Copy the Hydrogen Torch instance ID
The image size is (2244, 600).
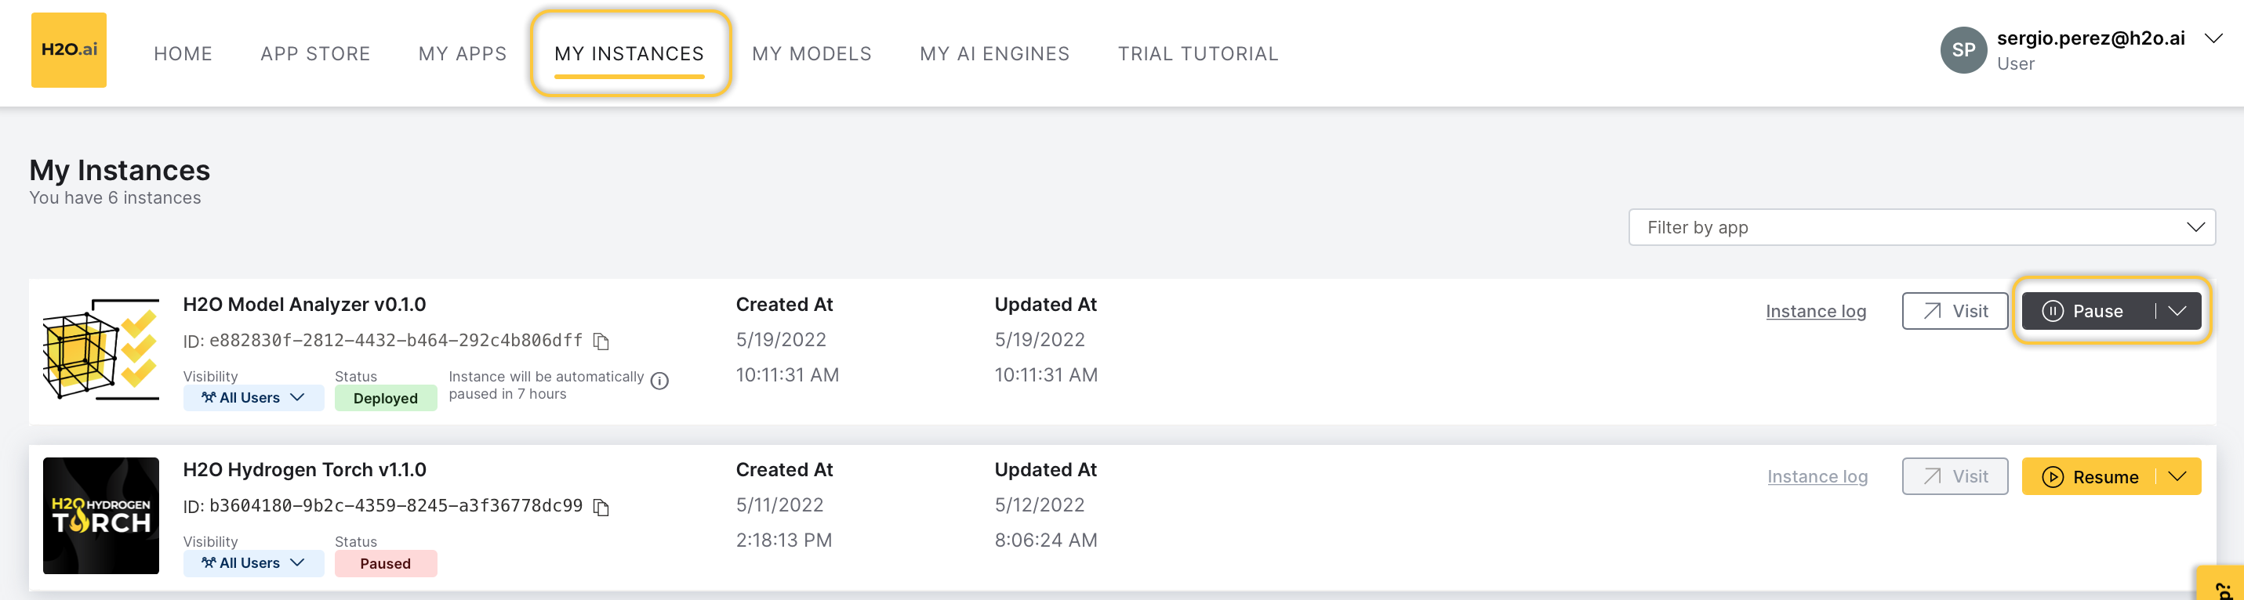click(x=601, y=507)
